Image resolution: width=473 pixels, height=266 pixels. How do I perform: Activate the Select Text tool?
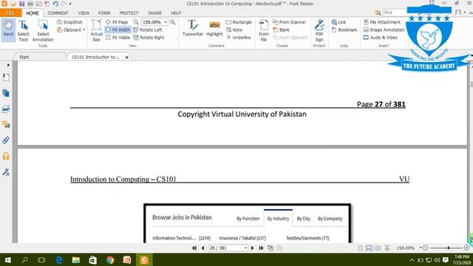[23, 31]
